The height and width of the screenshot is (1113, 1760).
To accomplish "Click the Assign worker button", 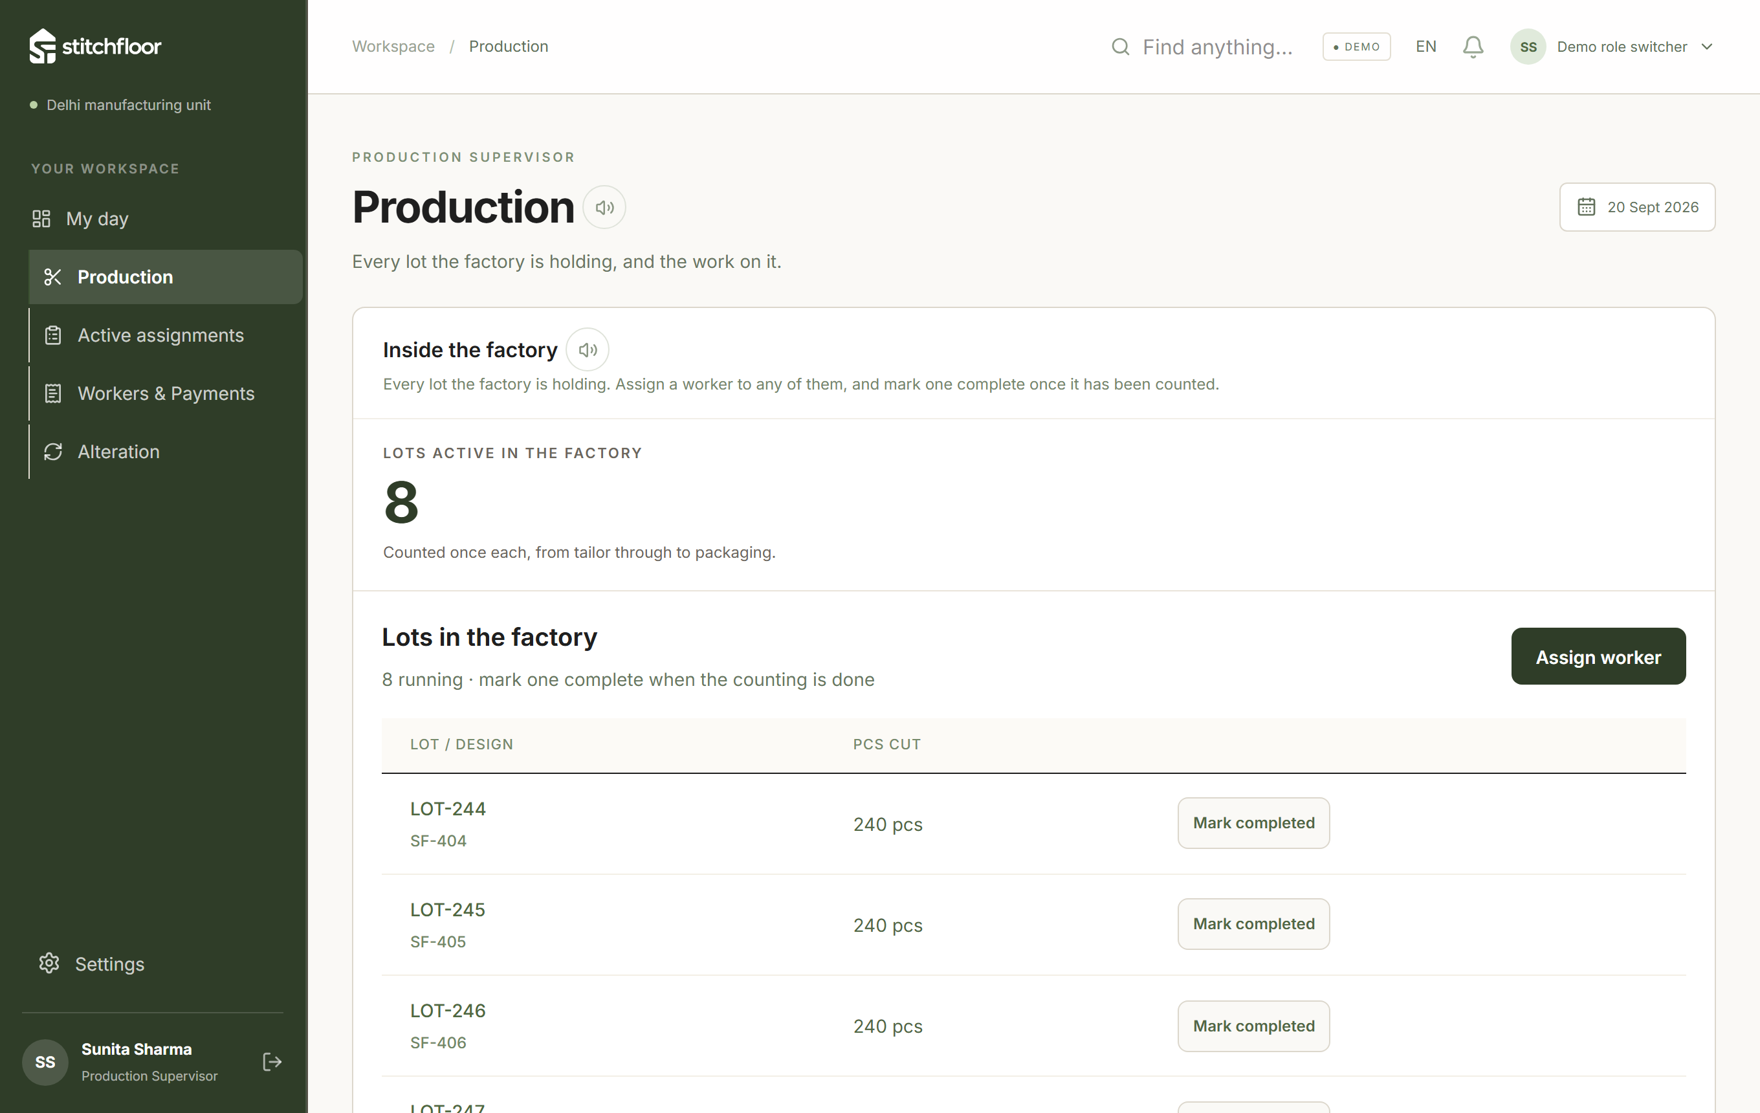I will (x=1598, y=656).
